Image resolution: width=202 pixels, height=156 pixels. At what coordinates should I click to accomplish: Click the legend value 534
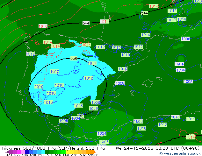tap(49, 155)
